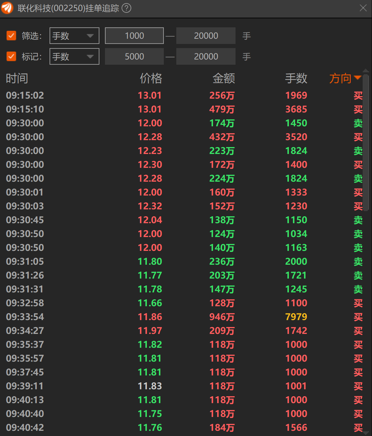Sort the list by 方向 column header
The image size is (372, 436).
click(x=340, y=78)
